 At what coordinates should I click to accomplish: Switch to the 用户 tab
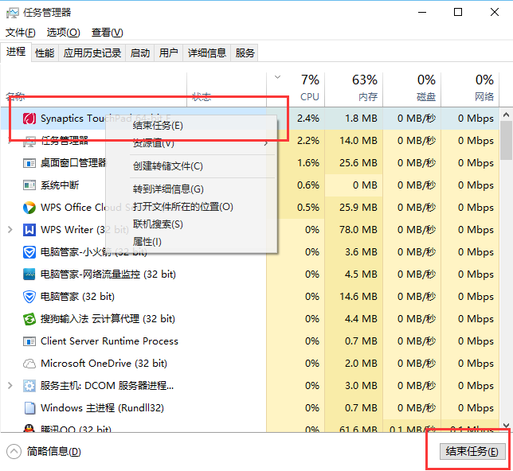pyautogui.click(x=169, y=53)
